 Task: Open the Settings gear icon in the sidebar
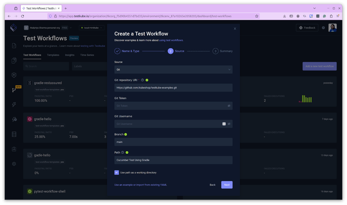14,164
